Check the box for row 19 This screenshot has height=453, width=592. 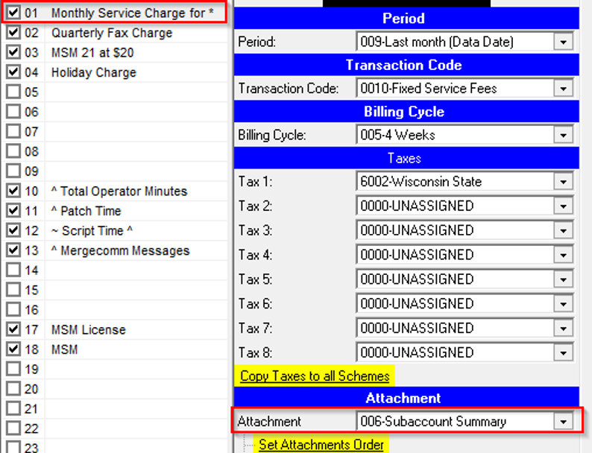[x=13, y=370]
